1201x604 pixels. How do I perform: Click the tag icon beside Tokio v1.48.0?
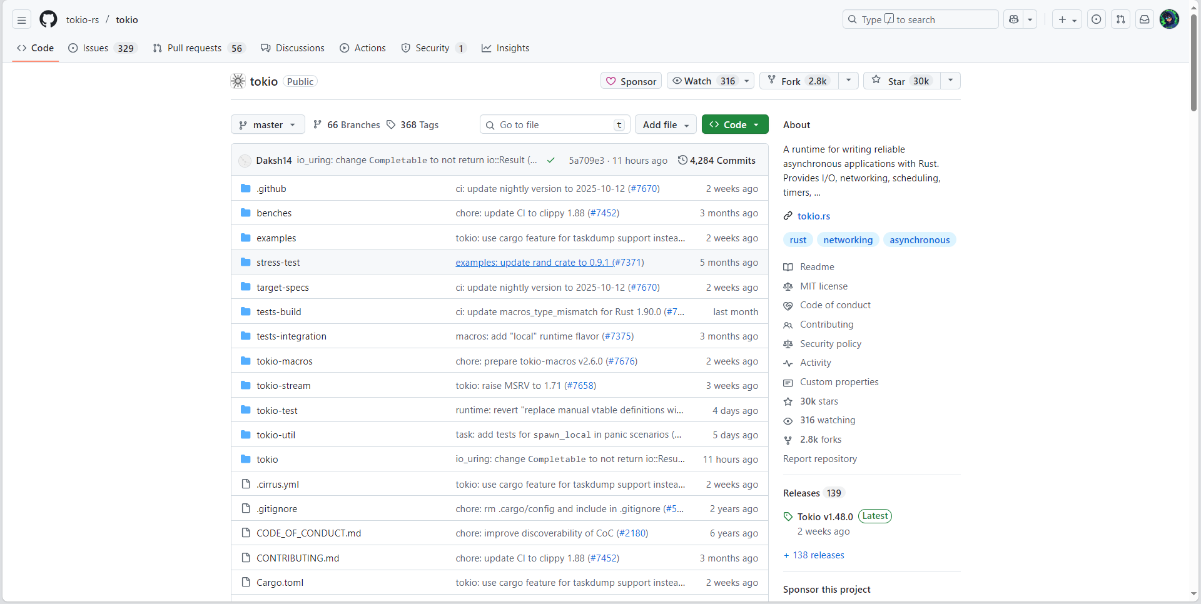pyautogui.click(x=788, y=516)
